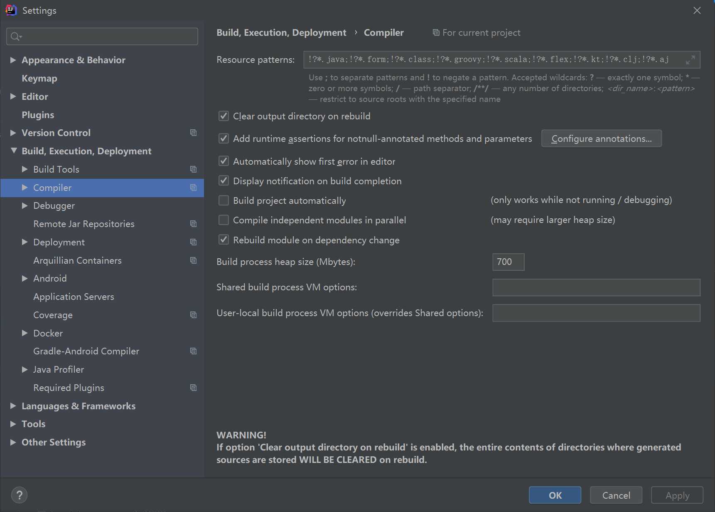Select Remote Jar Repositories in tree
This screenshot has height=512, width=715.
coord(84,224)
